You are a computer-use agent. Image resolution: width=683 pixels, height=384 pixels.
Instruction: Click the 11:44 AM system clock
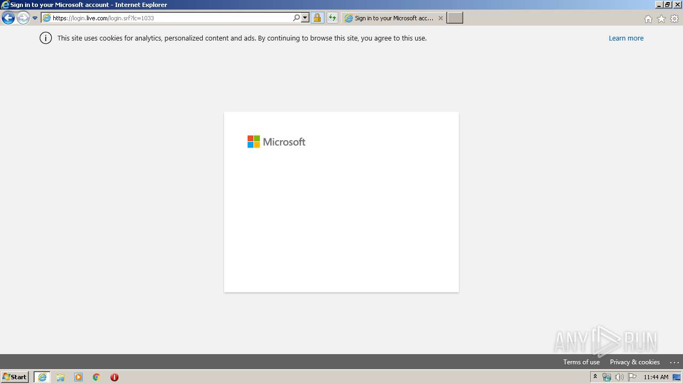[x=656, y=377]
